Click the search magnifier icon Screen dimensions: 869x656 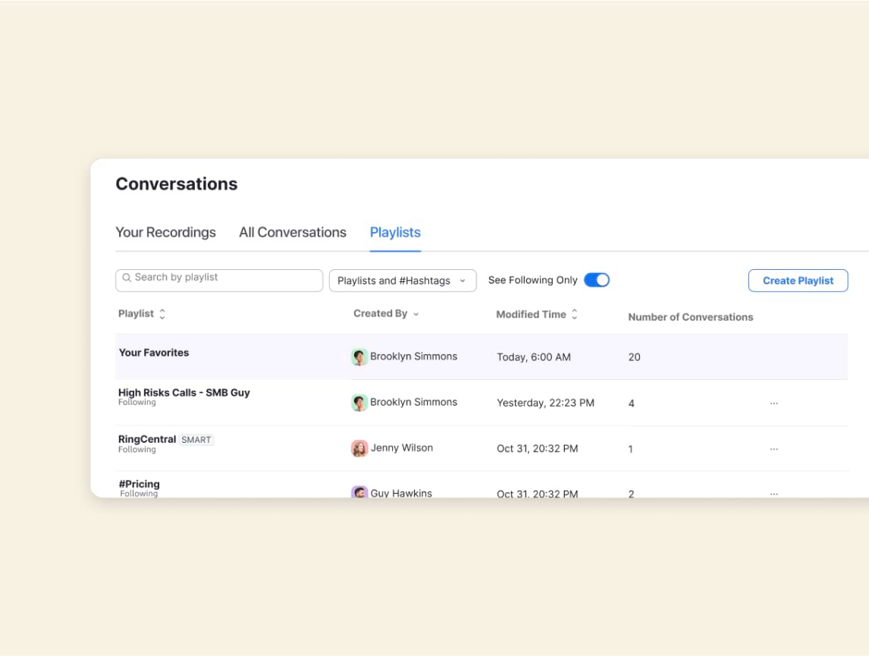[127, 278]
